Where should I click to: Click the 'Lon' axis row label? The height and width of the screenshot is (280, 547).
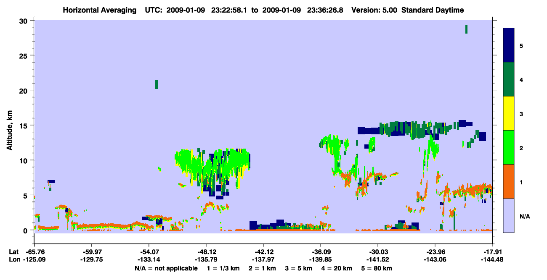tap(14, 259)
